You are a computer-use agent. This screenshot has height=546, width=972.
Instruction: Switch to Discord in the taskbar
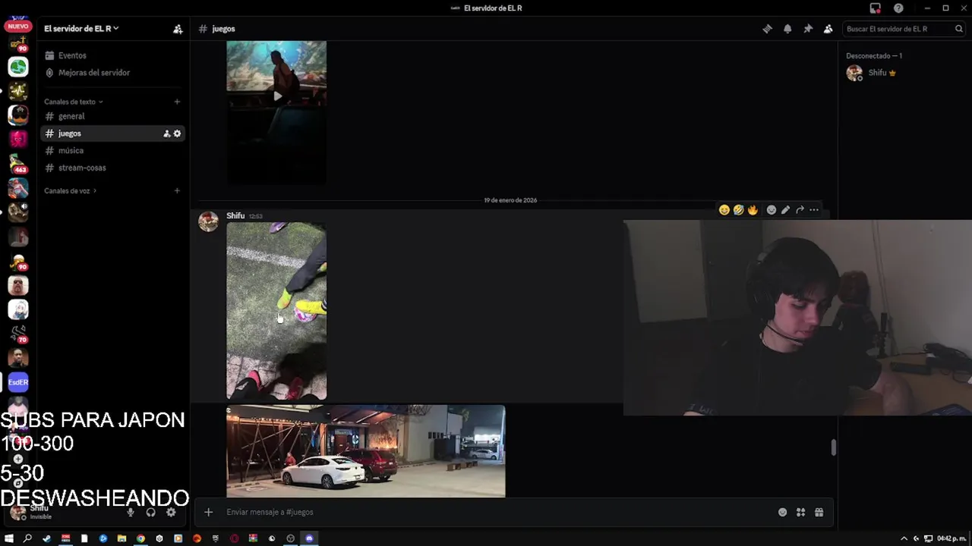[309, 538]
